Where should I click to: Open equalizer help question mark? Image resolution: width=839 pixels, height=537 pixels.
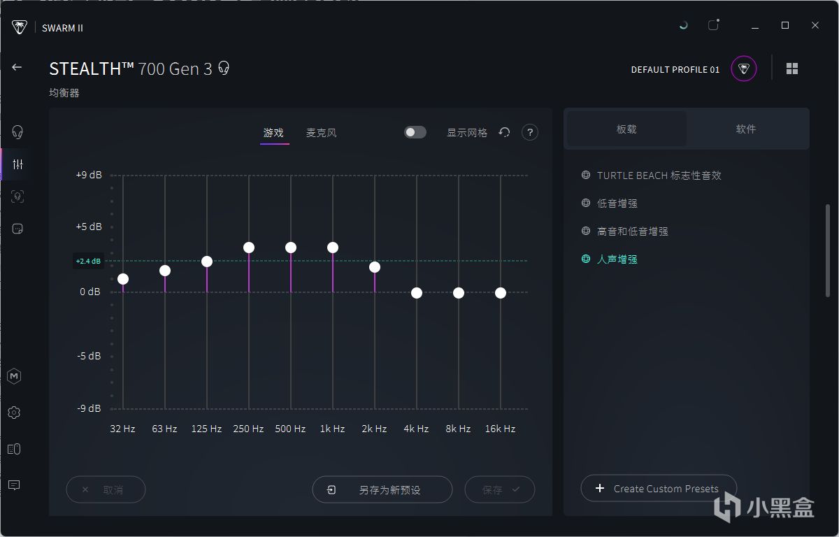click(x=530, y=132)
